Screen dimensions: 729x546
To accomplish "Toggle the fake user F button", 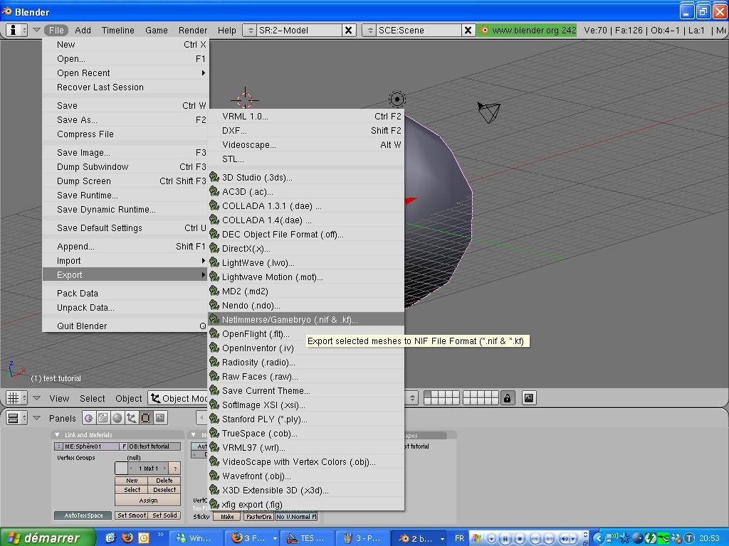I will 124,446.
